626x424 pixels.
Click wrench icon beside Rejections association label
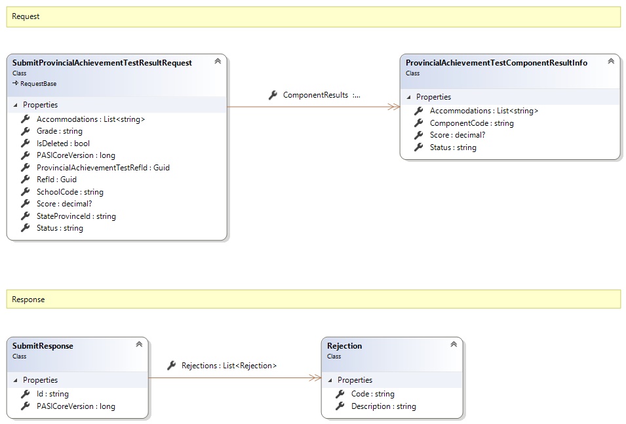coord(172,365)
